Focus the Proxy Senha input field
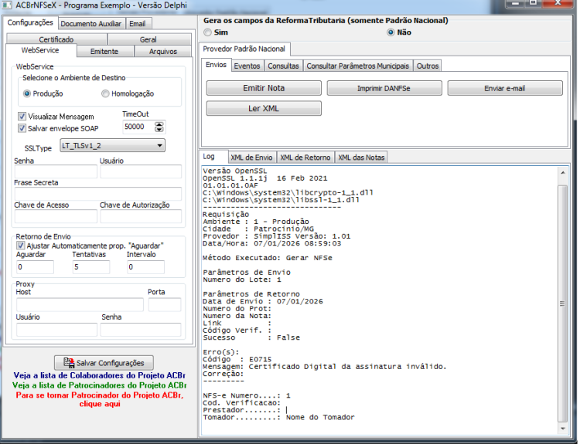This screenshot has width=580, height=444. coord(141,330)
